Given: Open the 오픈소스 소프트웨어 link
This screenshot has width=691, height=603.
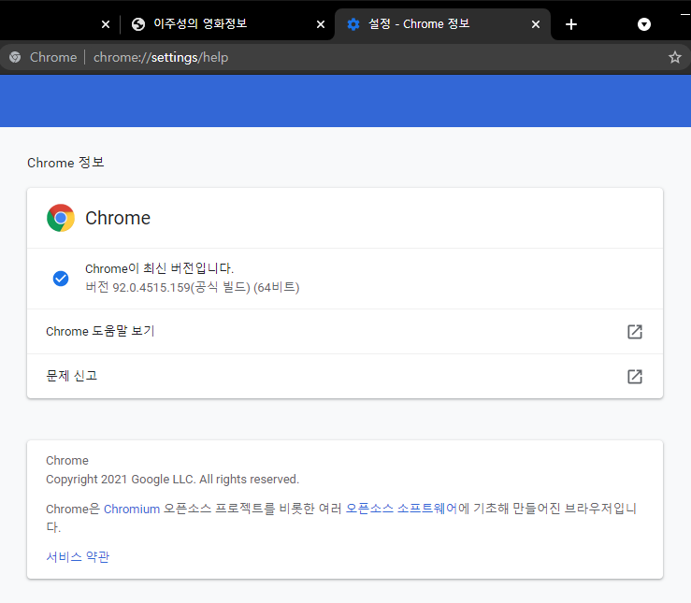Looking at the screenshot, I should [401, 509].
